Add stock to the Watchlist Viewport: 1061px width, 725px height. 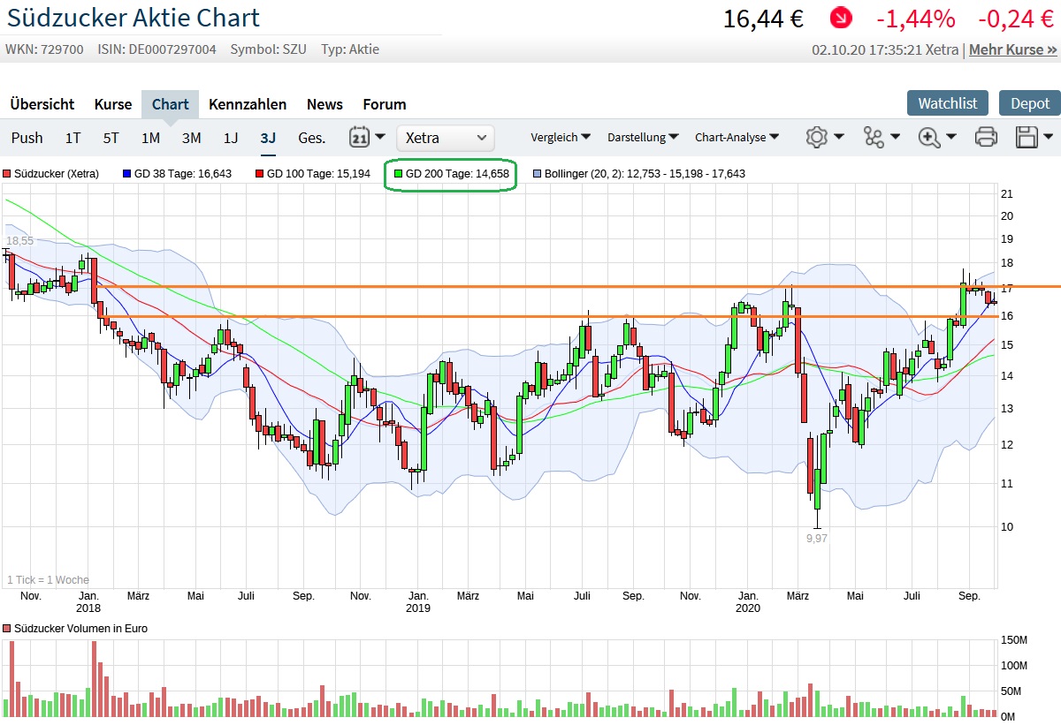coord(947,103)
